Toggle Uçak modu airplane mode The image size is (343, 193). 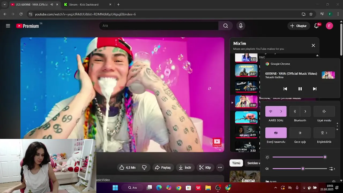pos(324,111)
